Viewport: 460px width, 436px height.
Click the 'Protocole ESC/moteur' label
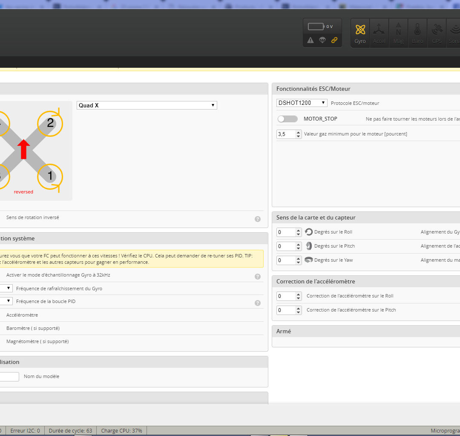(x=355, y=103)
